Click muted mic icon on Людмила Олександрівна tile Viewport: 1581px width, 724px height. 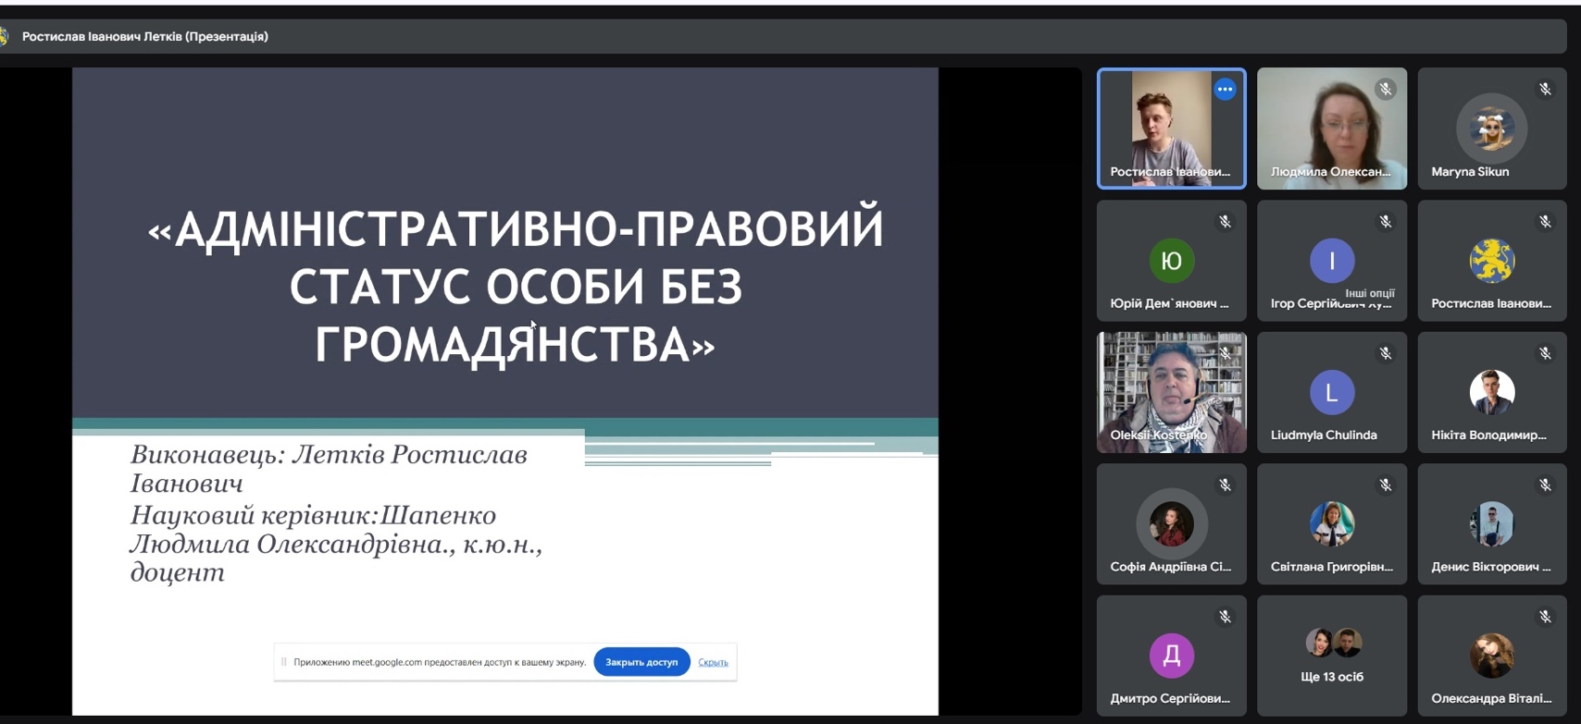pos(1385,90)
